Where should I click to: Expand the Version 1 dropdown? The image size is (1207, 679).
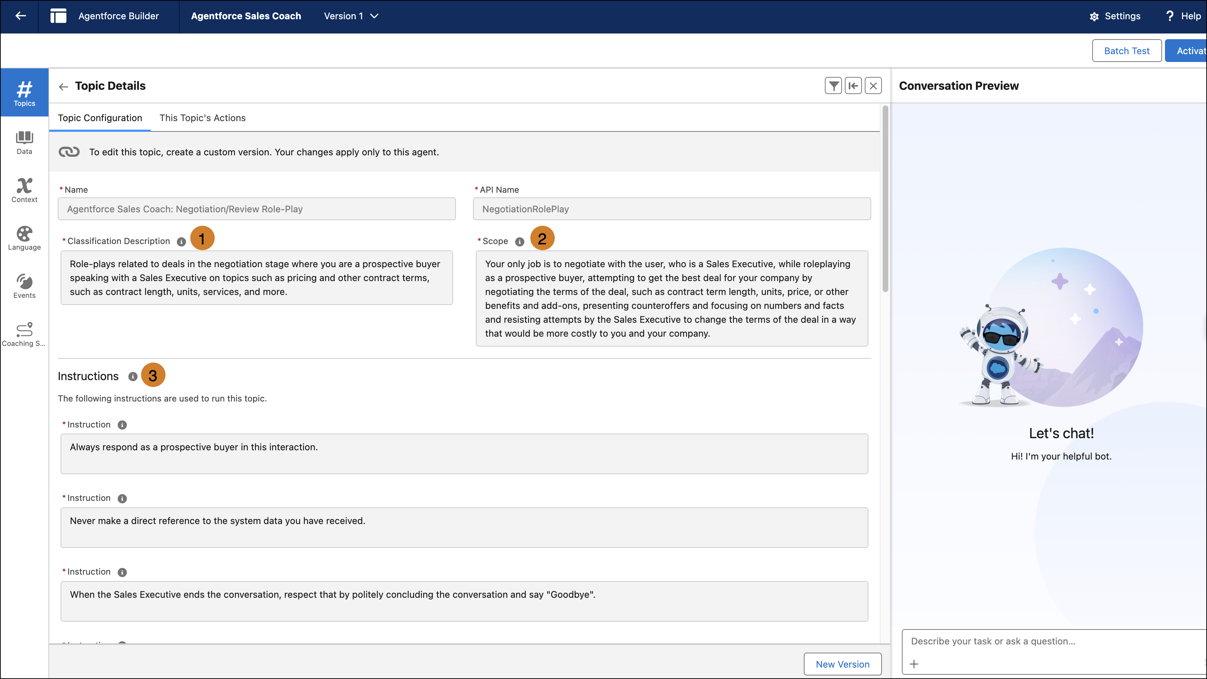click(351, 16)
